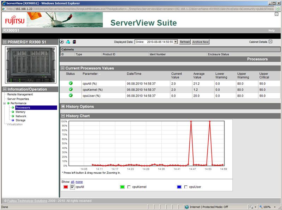Click the Refresh button
Viewport: 282px width, 210px height.
[x=185, y=42]
